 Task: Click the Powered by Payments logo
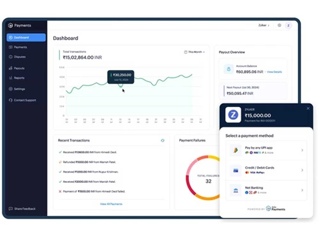(276, 208)
